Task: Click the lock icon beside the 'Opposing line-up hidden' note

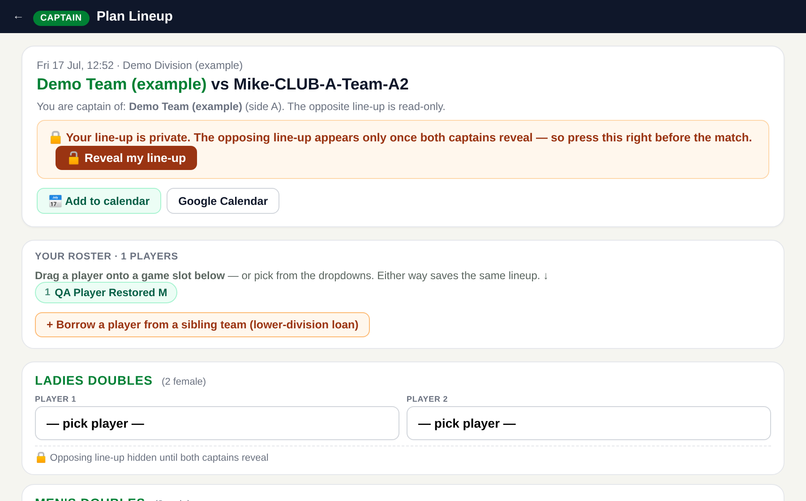Action: tap(41, 457)
